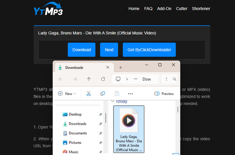This screenshot has height=155, width=235.
Task: Open Pictures in the navigation pane
Action: 75,142
